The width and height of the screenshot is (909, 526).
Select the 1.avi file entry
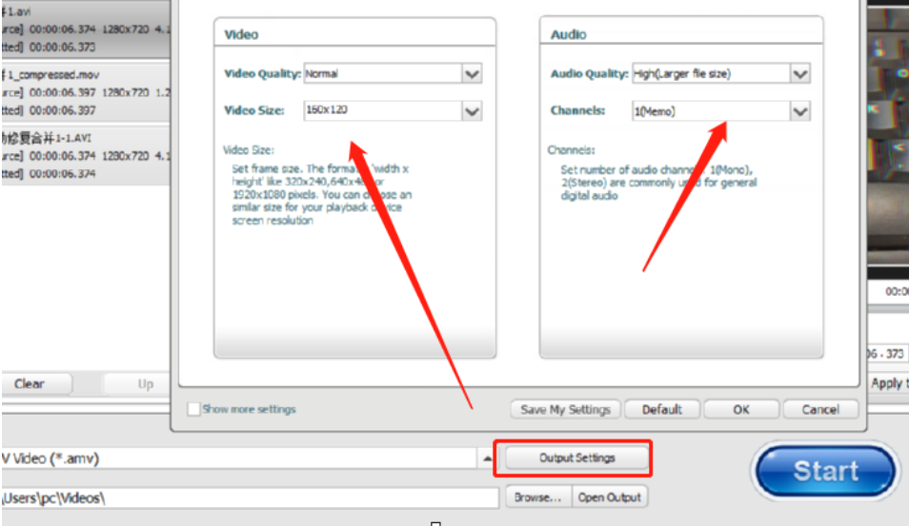[x=85, y=29]
